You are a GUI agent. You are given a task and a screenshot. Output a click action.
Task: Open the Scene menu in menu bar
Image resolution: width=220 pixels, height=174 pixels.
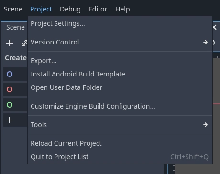pos(13,9)
